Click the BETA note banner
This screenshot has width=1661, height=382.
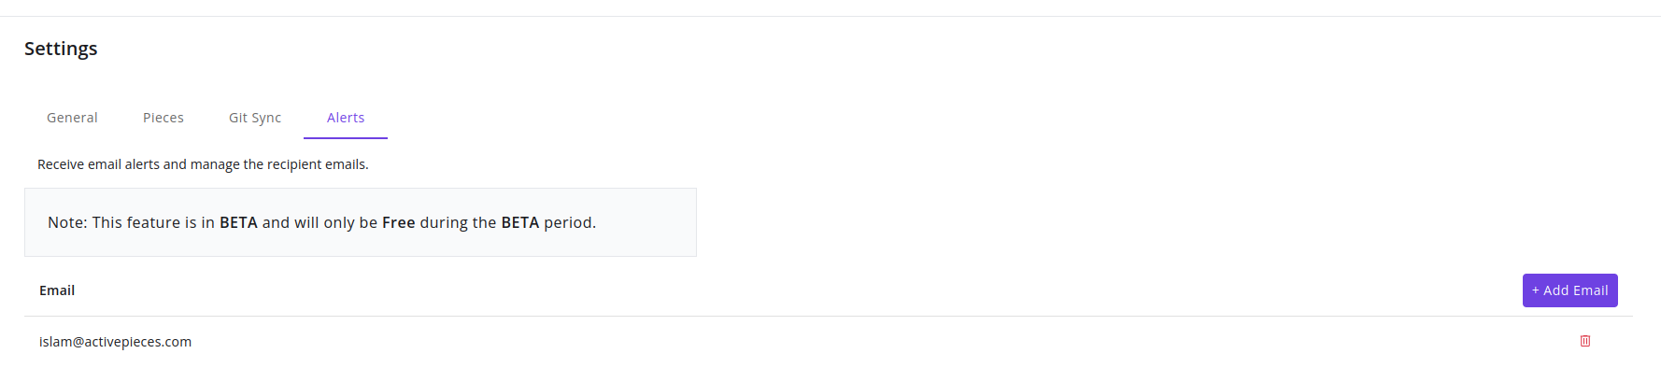[361, 222]
